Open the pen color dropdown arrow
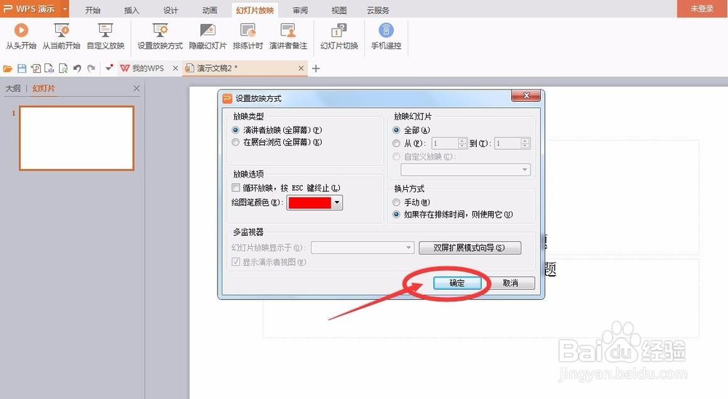The height and width of the screenshot is (399, 728). (x=338, y=202)
